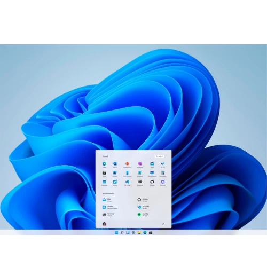This screenshot has width=267, height=267.
Task: Open the recommended VS Code item
Action: 143,207
